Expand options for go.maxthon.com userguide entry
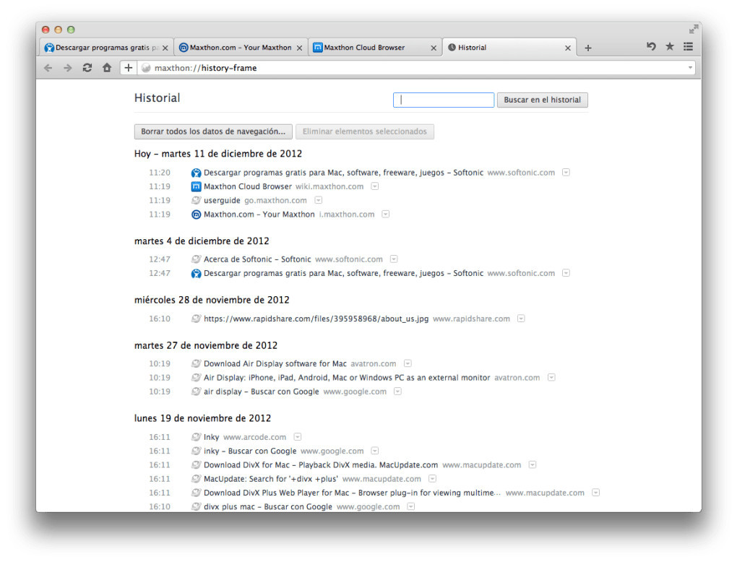The width and height of the screenshot is (737, 562). [318, 200]
